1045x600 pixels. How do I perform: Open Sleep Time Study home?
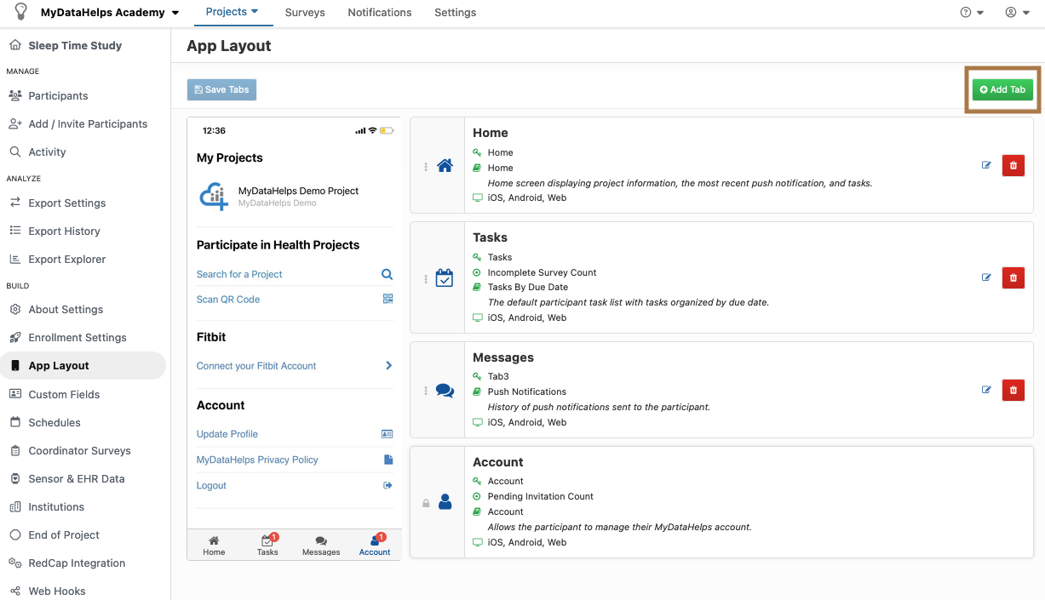[75, 45]
